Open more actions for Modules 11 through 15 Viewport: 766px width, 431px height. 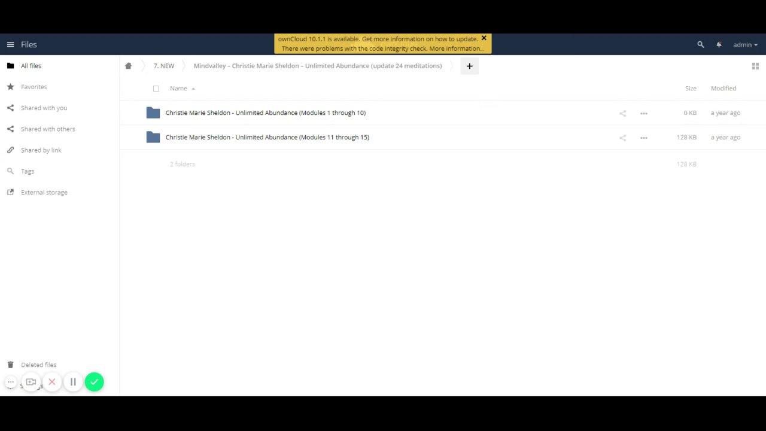[x=644, y=138]
